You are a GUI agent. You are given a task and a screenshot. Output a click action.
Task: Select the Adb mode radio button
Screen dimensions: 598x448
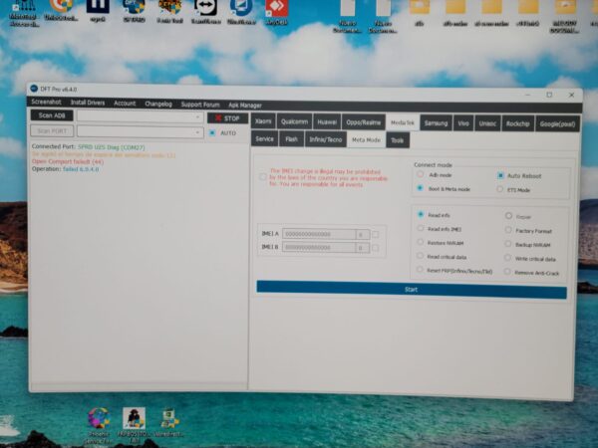421,174
